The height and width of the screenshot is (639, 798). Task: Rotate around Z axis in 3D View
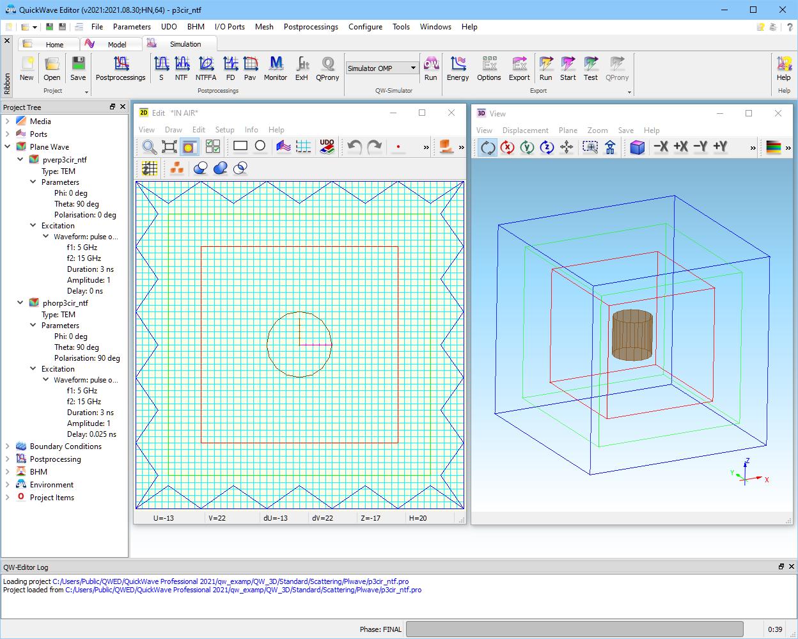547,147
